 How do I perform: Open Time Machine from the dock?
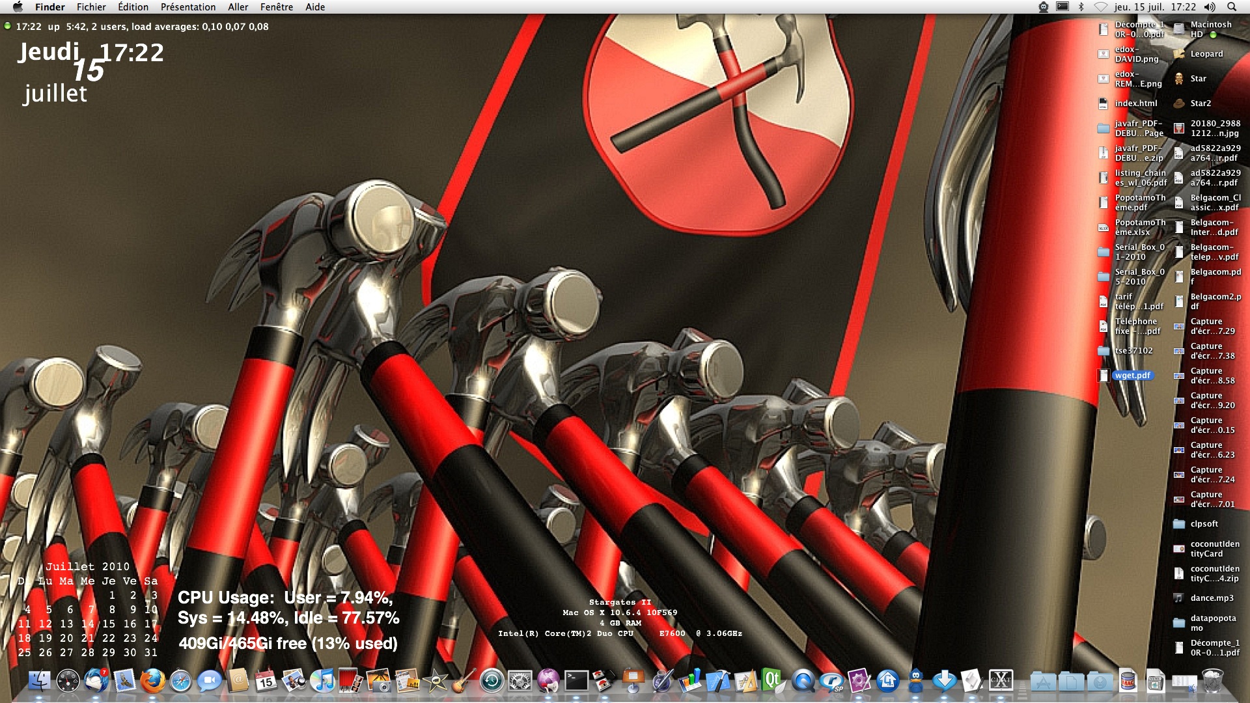[x=492, y=681]
